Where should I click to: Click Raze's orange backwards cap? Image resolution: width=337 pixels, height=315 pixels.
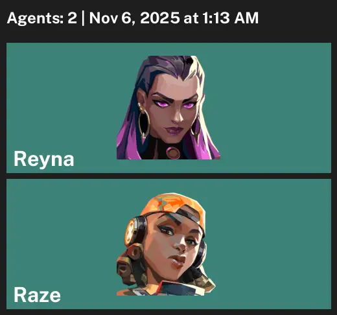pos(173,205)
